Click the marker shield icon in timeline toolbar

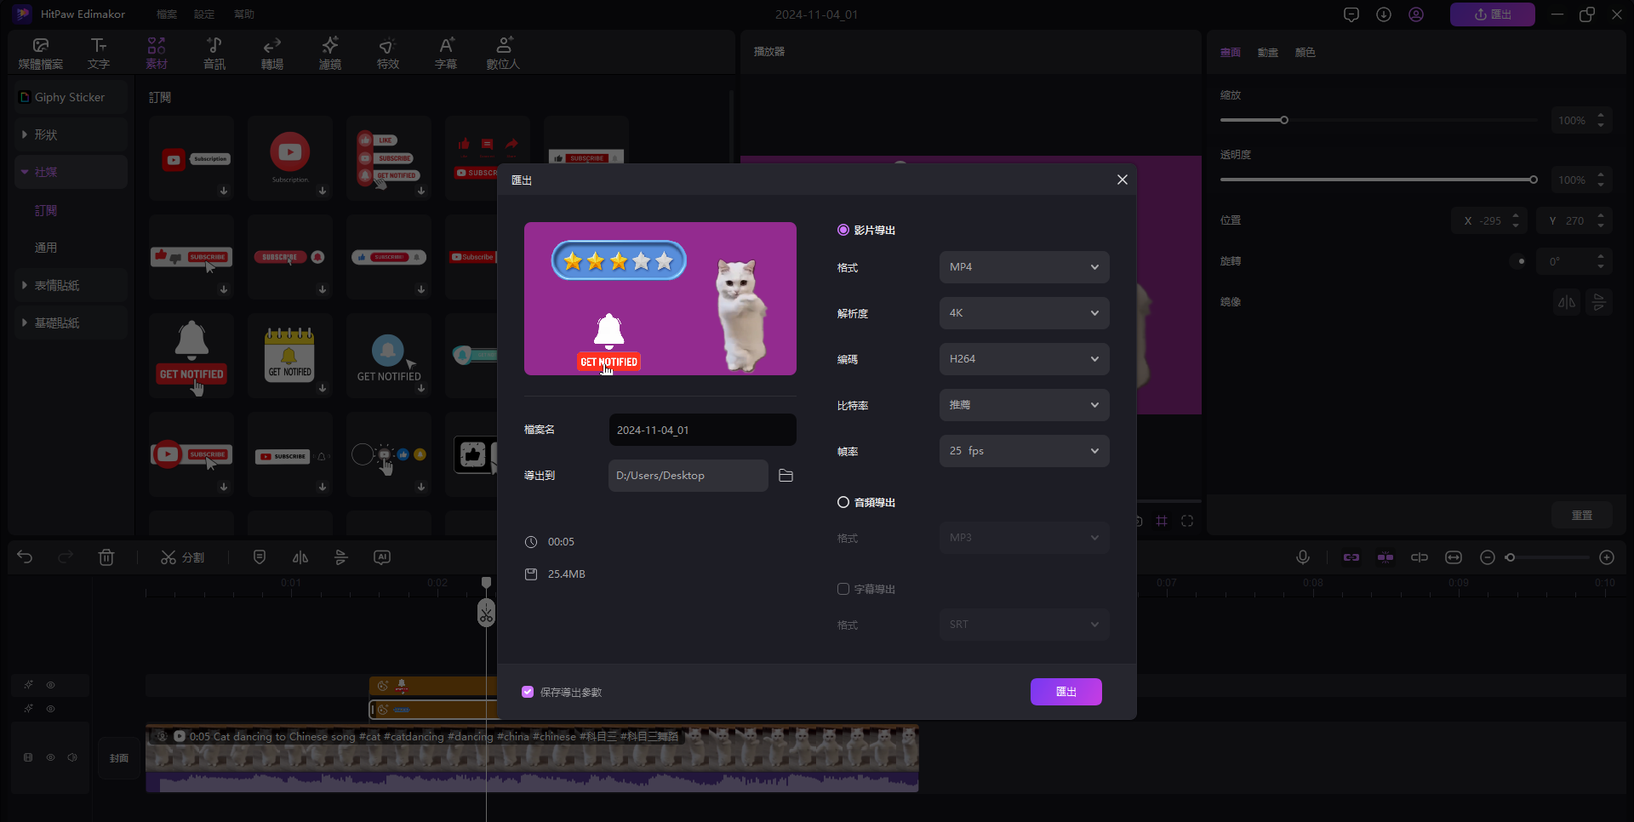pyautogui.click(x=260, y=557)
